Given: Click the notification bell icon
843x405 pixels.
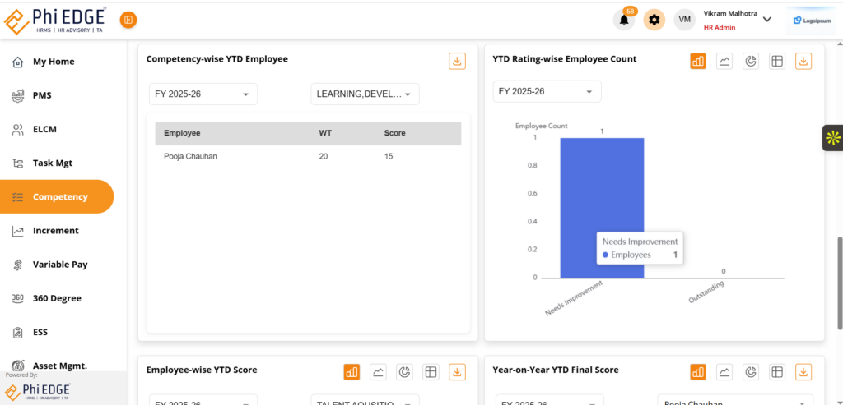Looking at the screenshot, I should tap(624, 20).
